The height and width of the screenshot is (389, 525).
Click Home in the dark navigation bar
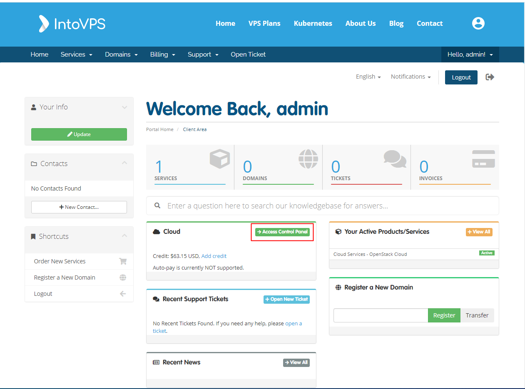40,55
